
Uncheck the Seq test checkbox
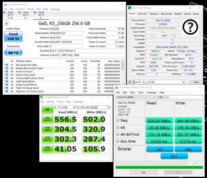(x=118, y=120)
